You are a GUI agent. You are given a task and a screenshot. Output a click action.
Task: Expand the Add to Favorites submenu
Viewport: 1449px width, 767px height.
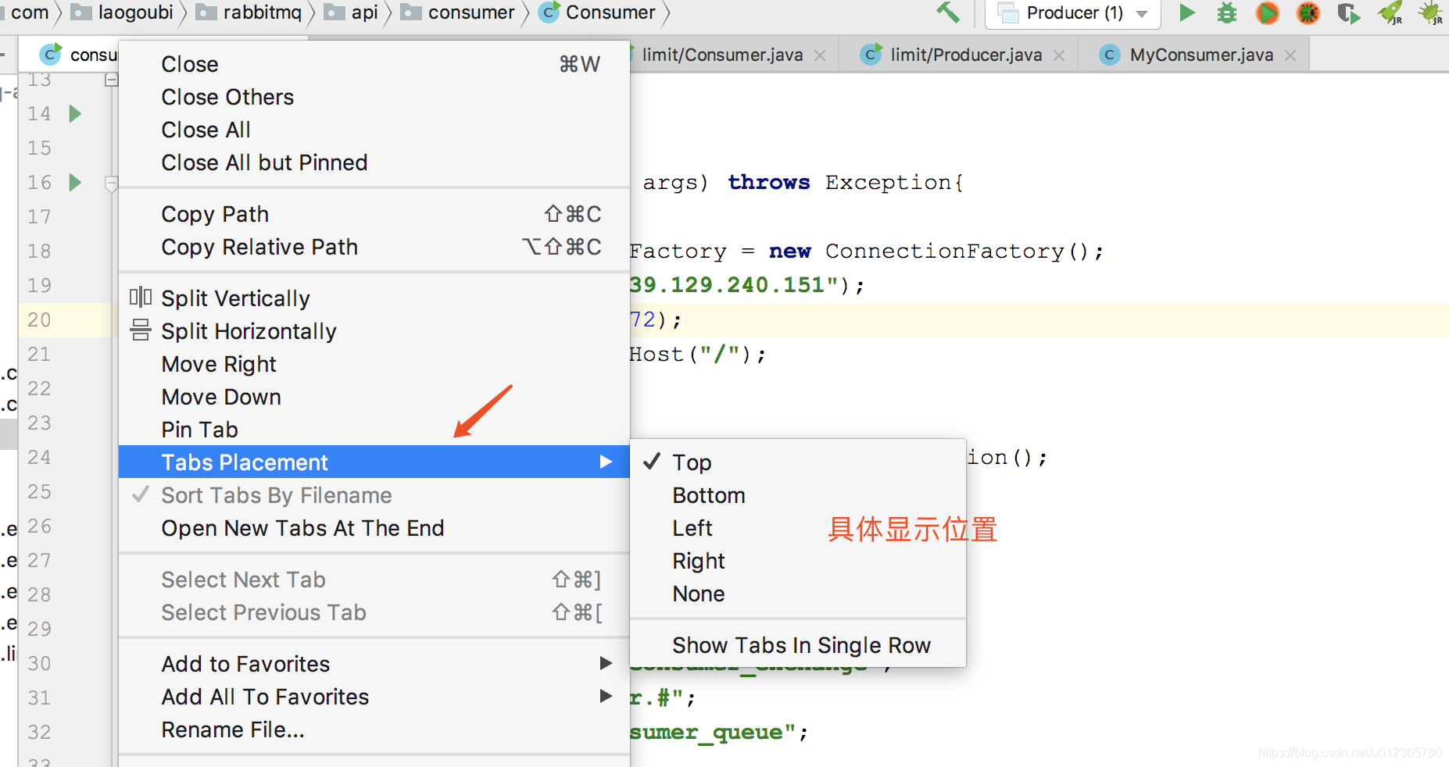[x=374, y=664]
